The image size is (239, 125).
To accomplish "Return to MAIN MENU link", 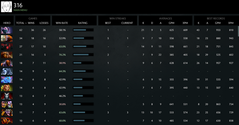I will pyautogui.click(x=20, y=10).
